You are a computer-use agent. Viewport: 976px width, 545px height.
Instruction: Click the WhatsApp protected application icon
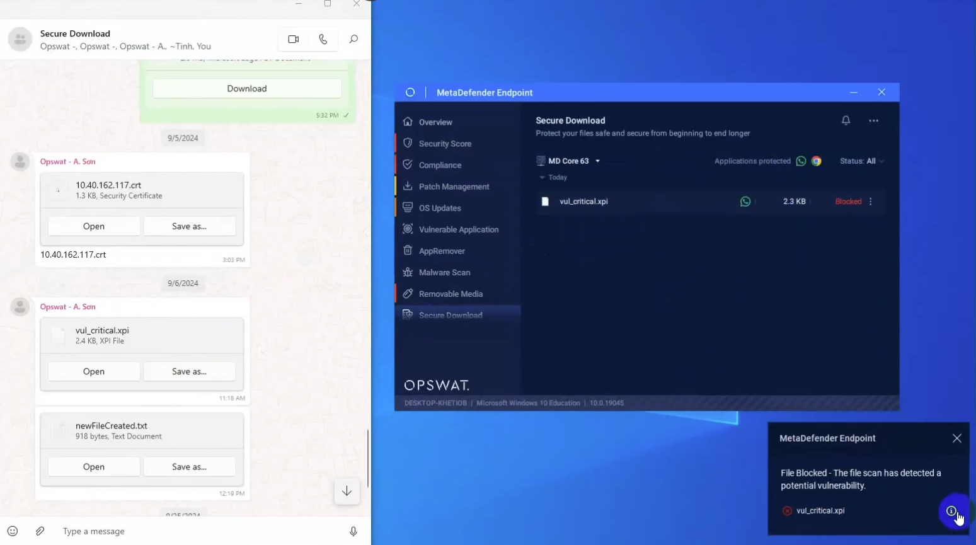pyautogui.click(x=801, y=161)
